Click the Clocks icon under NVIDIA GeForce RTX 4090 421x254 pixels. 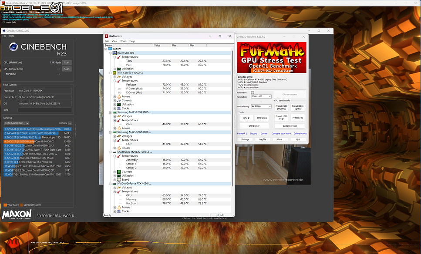point(119,211)
